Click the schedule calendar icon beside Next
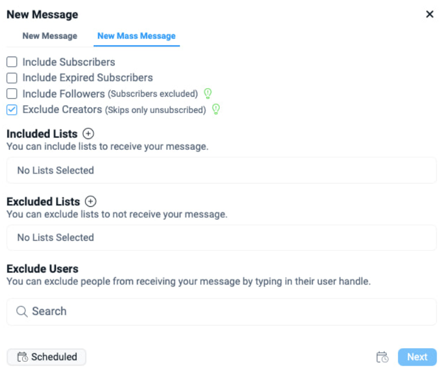 pos(383,357)
